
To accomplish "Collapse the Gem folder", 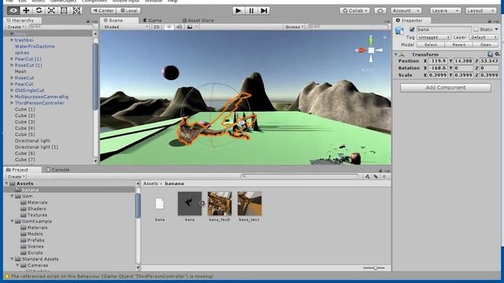I will (x=13, y=196).
